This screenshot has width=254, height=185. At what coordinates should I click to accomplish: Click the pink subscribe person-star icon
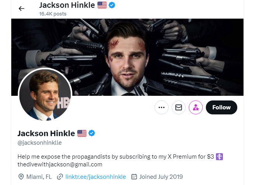(x=196, y=107)
